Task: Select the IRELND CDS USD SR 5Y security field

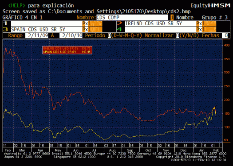Action: (161, 23)
